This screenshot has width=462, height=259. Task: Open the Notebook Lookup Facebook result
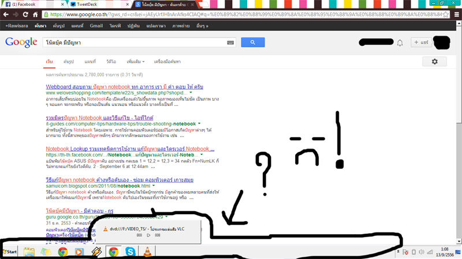(x=130, y=149)
